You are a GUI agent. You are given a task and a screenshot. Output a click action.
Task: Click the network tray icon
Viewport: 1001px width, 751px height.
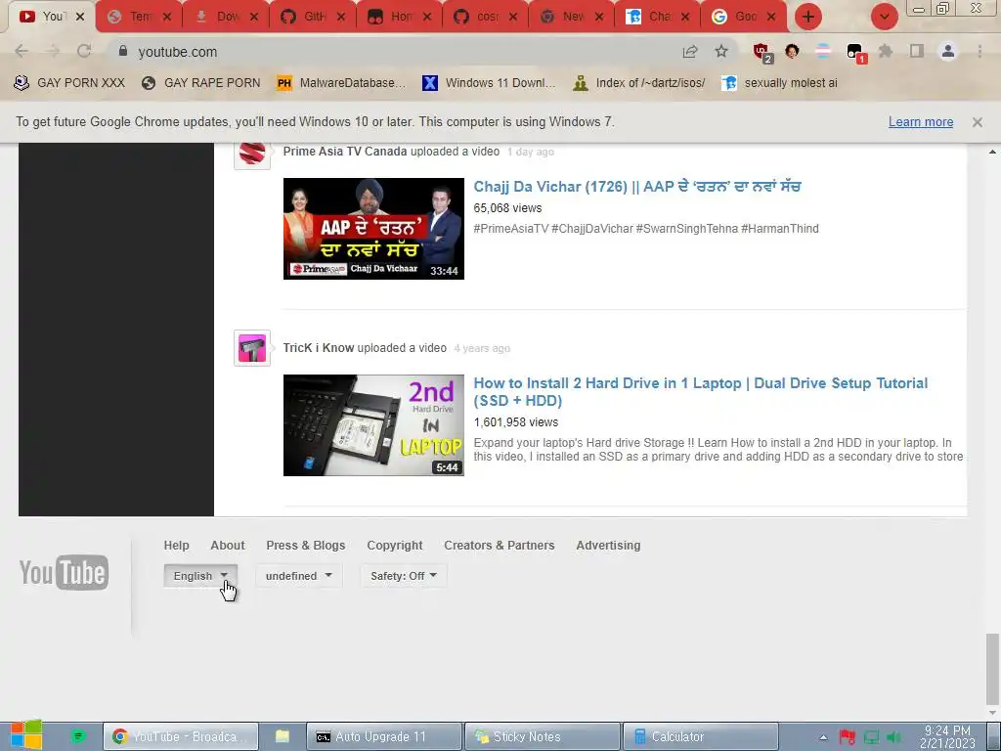click(x=871, y=737)
